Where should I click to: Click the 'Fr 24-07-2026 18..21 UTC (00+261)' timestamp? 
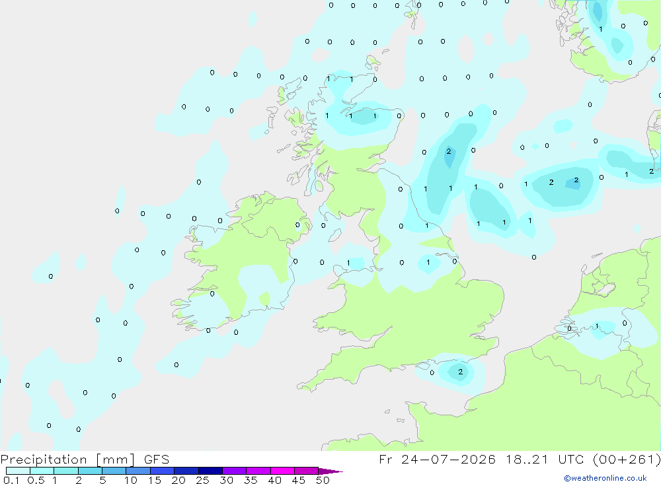520,460
